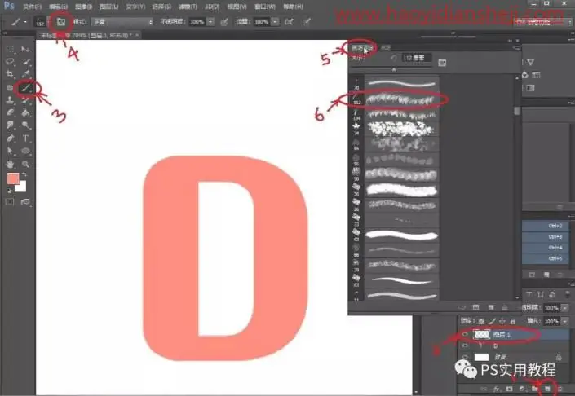Toggle pressure for size

pos(306,22)
